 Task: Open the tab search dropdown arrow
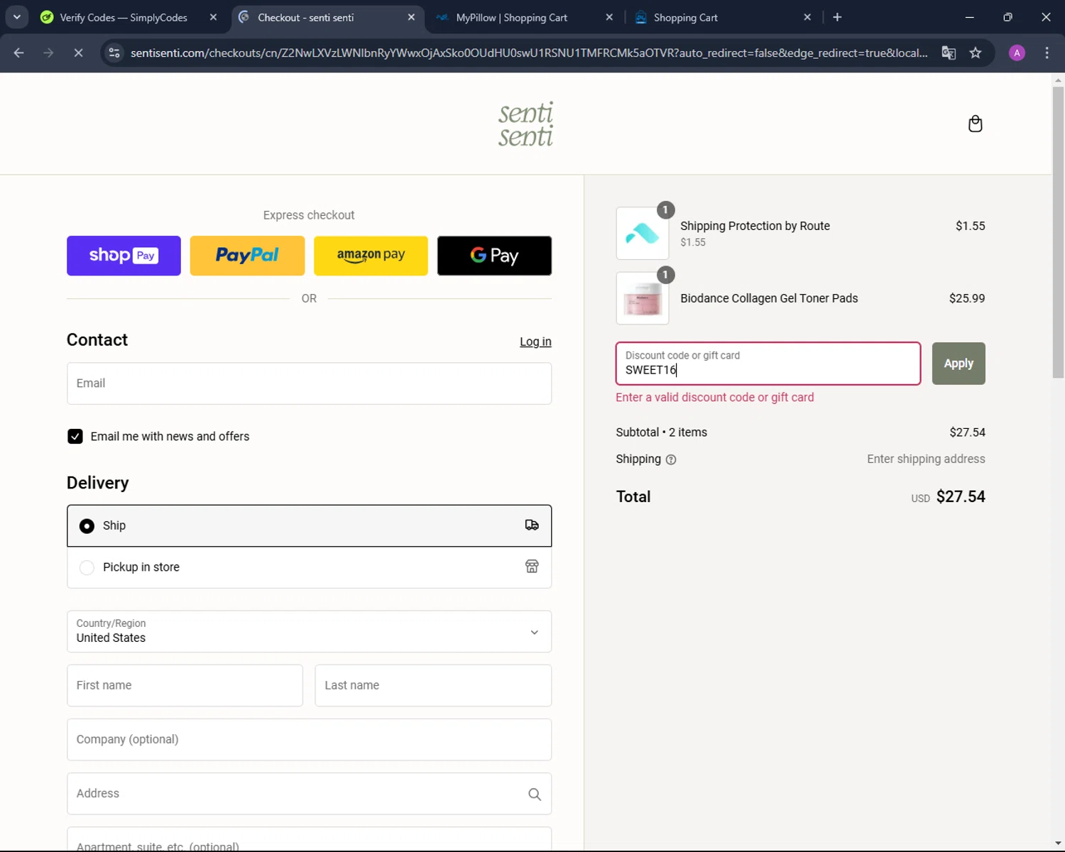pos(16,17)
